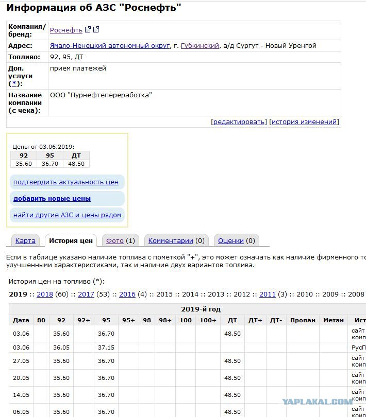Click the 37.15 price in 95 column
The image size is (366, 417).
click(x=106, y=347)
